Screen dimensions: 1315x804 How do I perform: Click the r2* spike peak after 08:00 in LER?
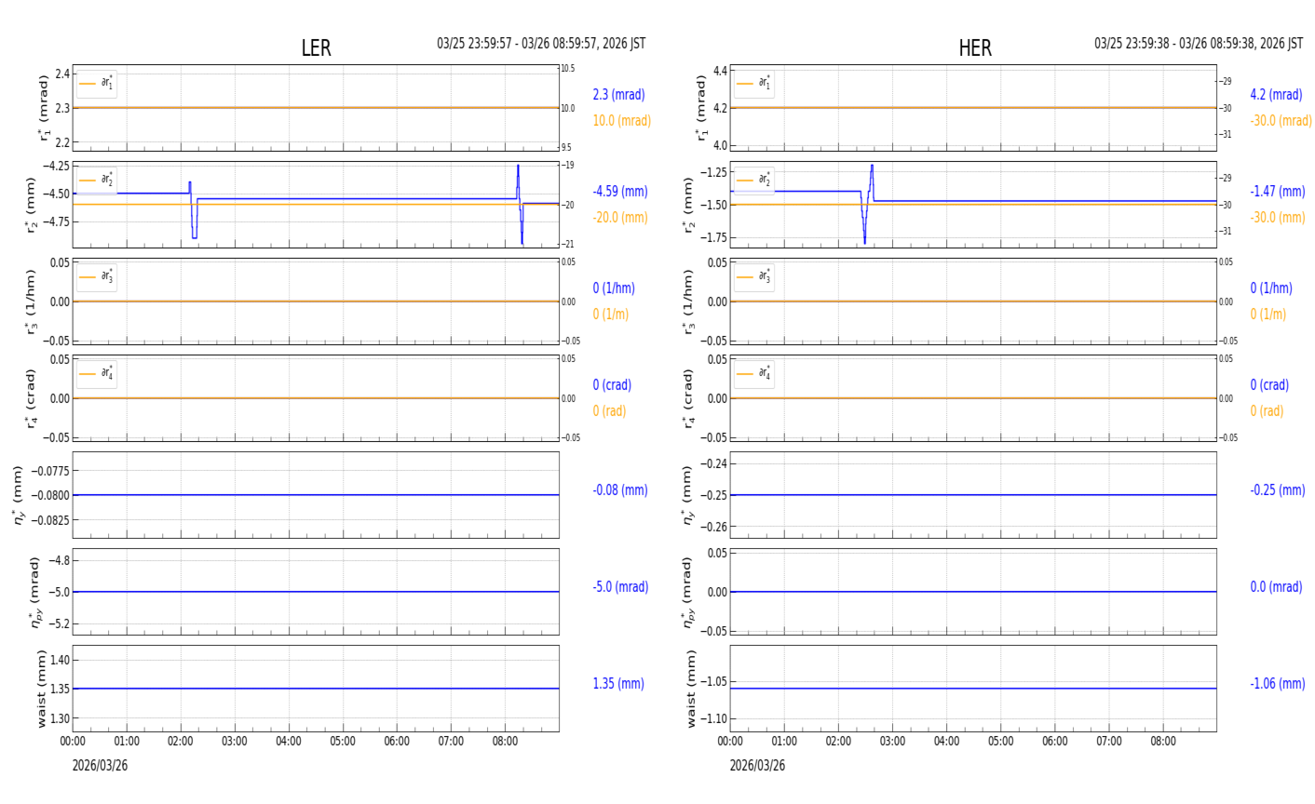coord(518,167)
